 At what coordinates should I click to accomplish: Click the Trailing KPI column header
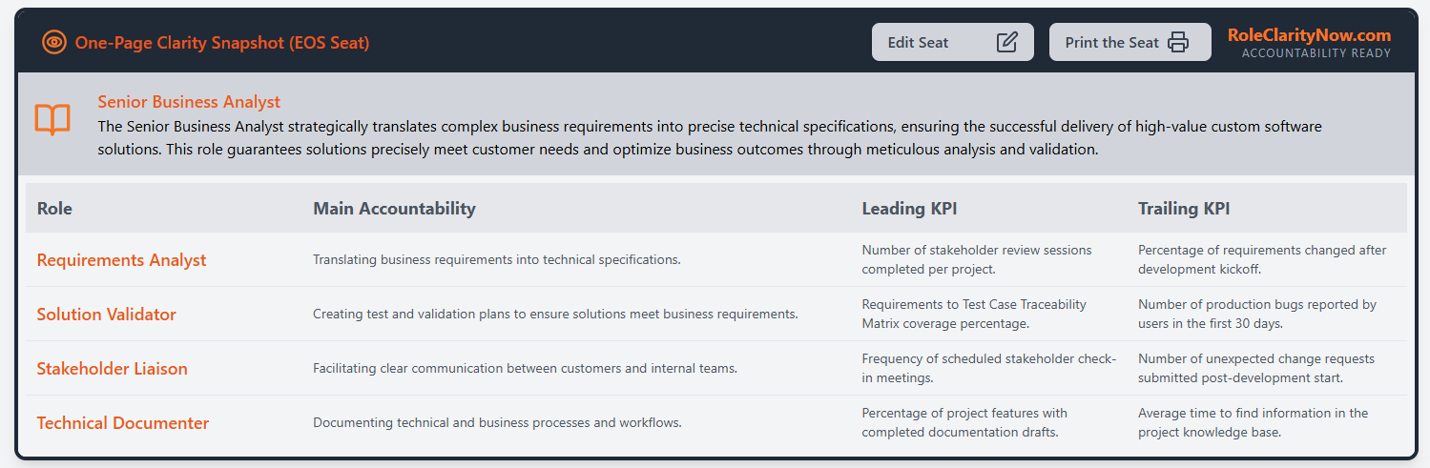tap(1183, 209)
